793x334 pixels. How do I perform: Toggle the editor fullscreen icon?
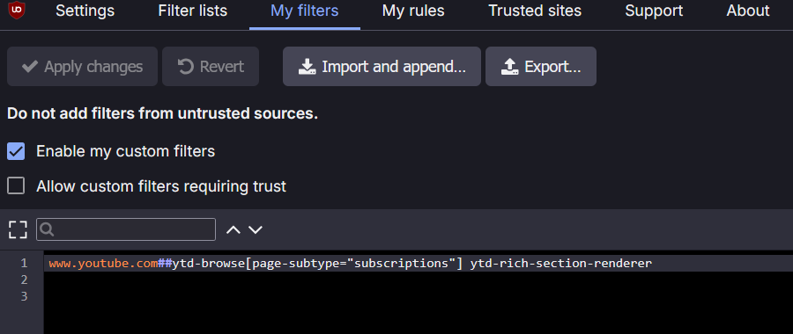point(18,229)
